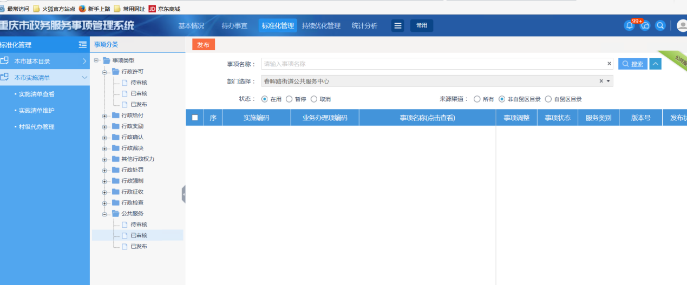Switch to the 统计分析 menu tab
Image resolution: width=687 pixels, height=285 pixels.
(x=364, y=26)
